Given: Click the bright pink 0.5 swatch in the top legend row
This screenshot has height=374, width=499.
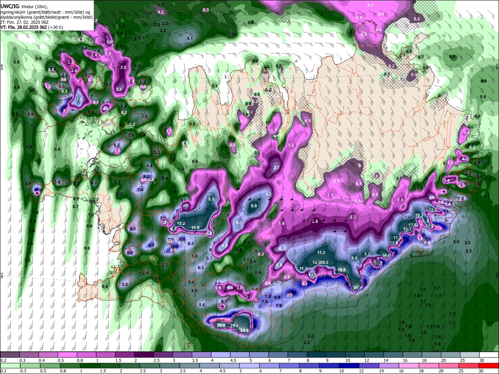Looking at the screenshot, I should click(x=67, y=355).
